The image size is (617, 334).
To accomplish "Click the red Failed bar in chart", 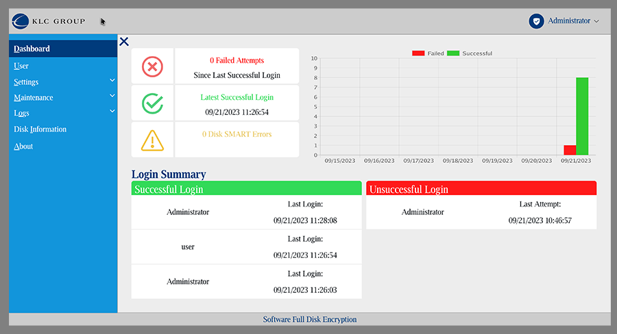I will point(570,150).
